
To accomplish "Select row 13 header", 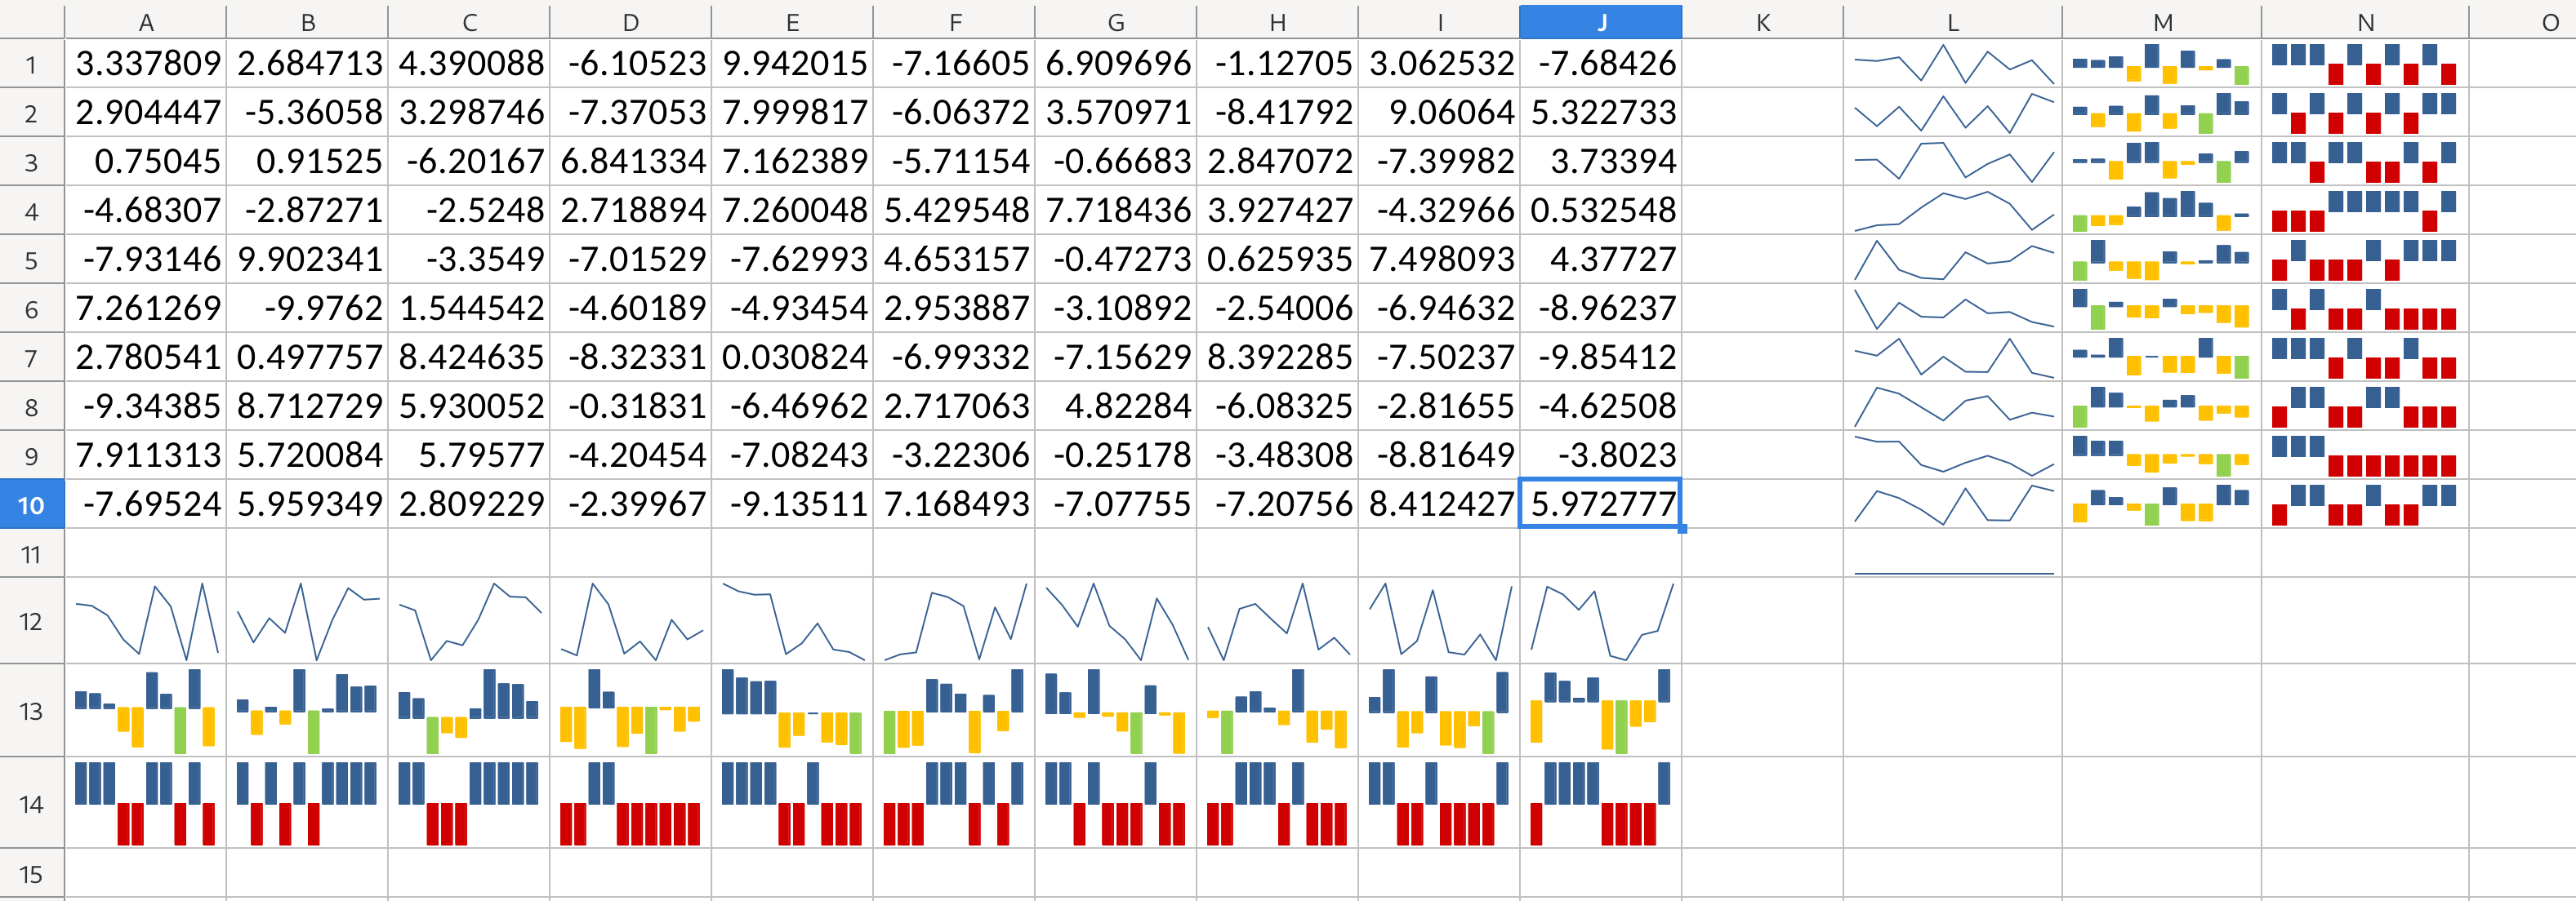I will pos(32,710).
